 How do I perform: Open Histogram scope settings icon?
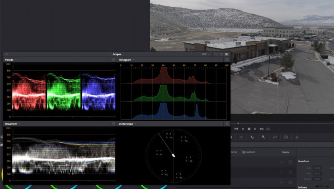(227, 60)
